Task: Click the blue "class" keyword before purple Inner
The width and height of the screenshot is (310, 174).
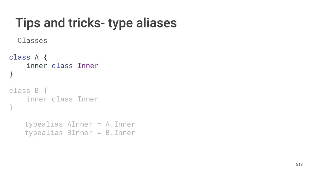Action: tap(62, 66)
